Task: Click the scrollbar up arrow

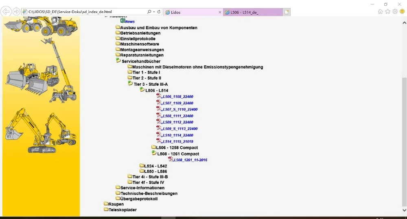Action: 404,23
